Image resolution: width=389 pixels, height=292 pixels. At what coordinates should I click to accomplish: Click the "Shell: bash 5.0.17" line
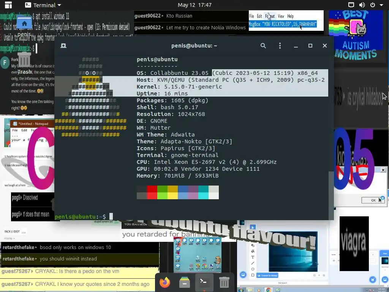(x=168, y=107)
